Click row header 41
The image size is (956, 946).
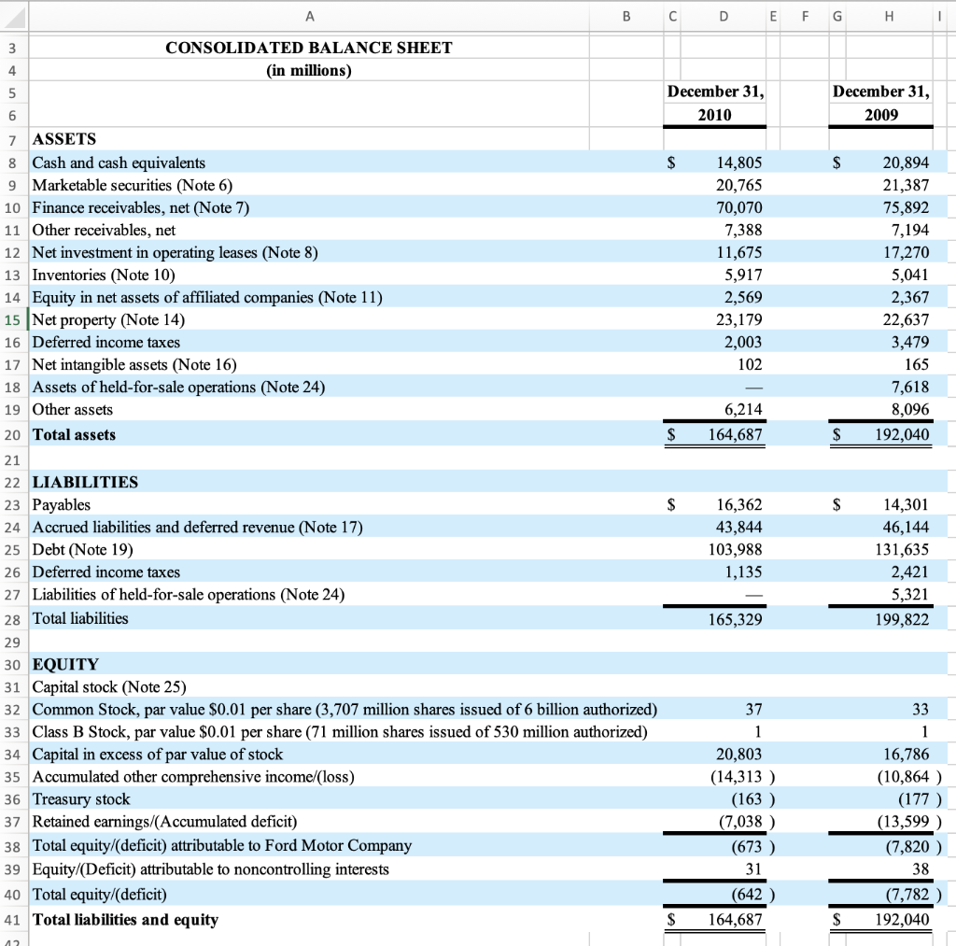click(14, 919)
